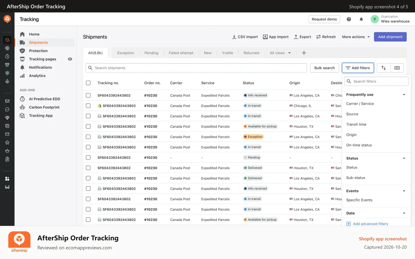Image resolution: width=415 pixels, height=259 pixels.
Task: Open the crown icon in the dark rail
Action: click(x=7, y=151)
